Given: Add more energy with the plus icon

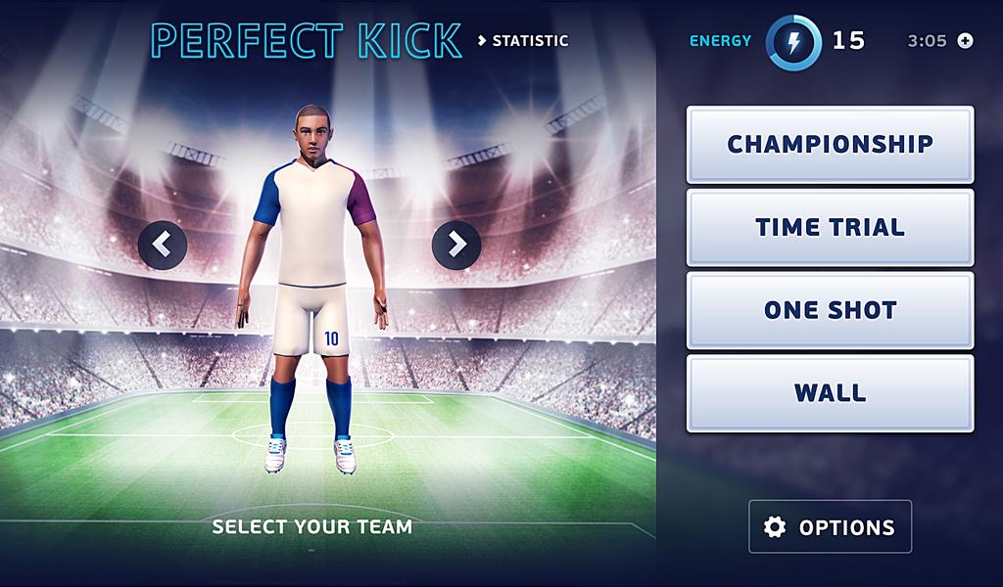Looking at the screenshot, I should (x=965, y=41).
